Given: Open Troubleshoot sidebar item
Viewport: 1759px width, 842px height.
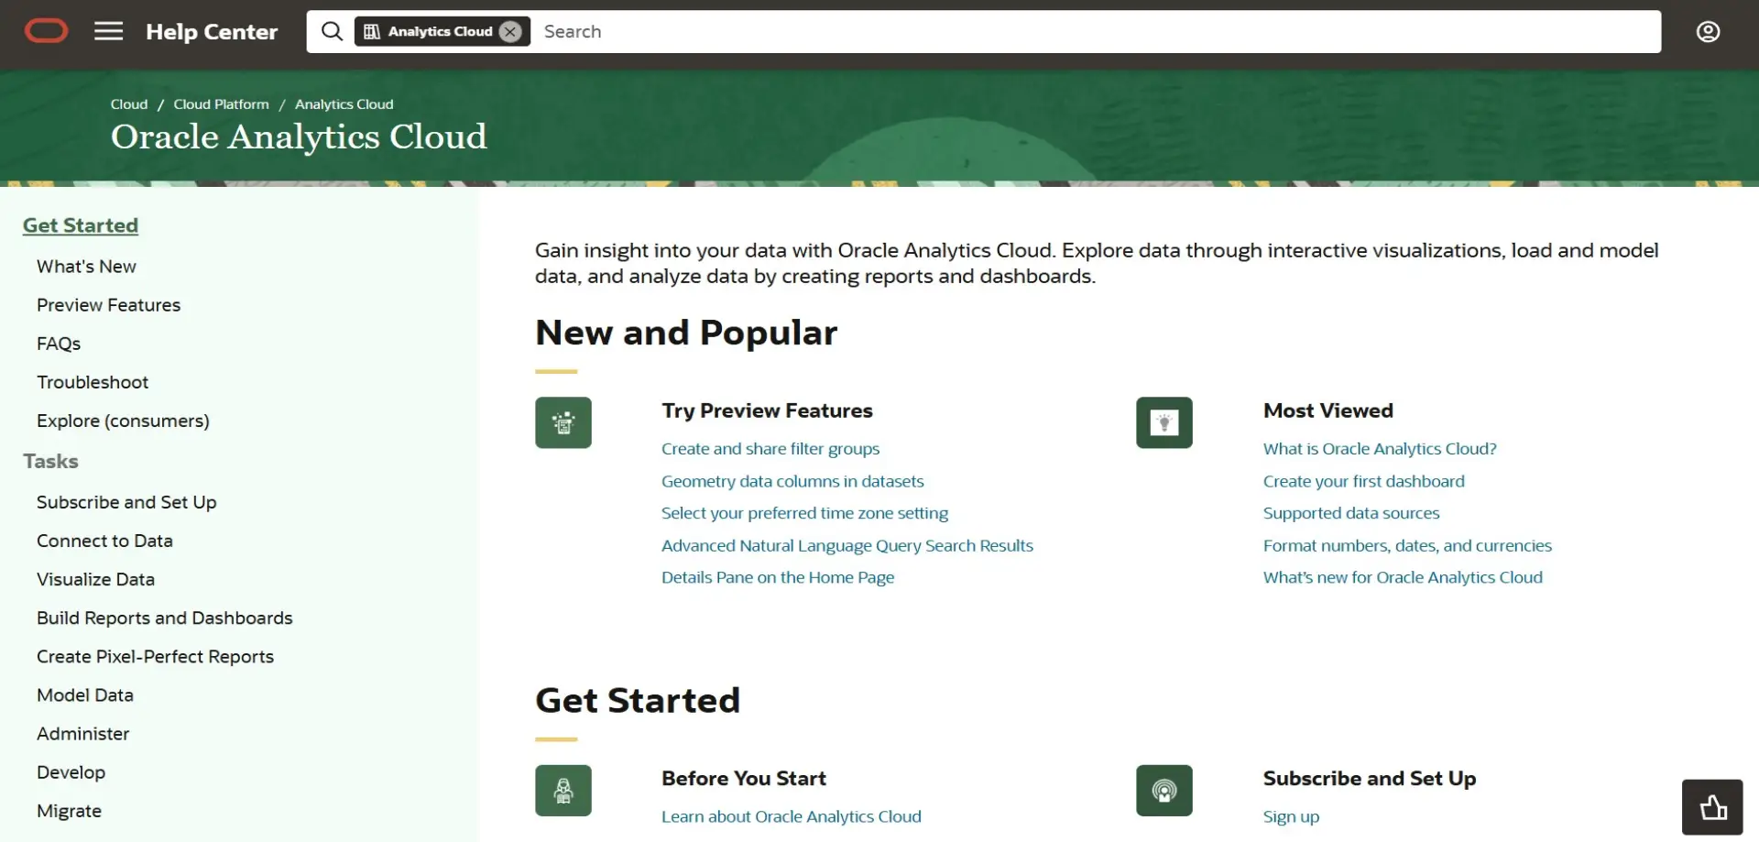Looking at the screenshot, I should tap(93, 382).
